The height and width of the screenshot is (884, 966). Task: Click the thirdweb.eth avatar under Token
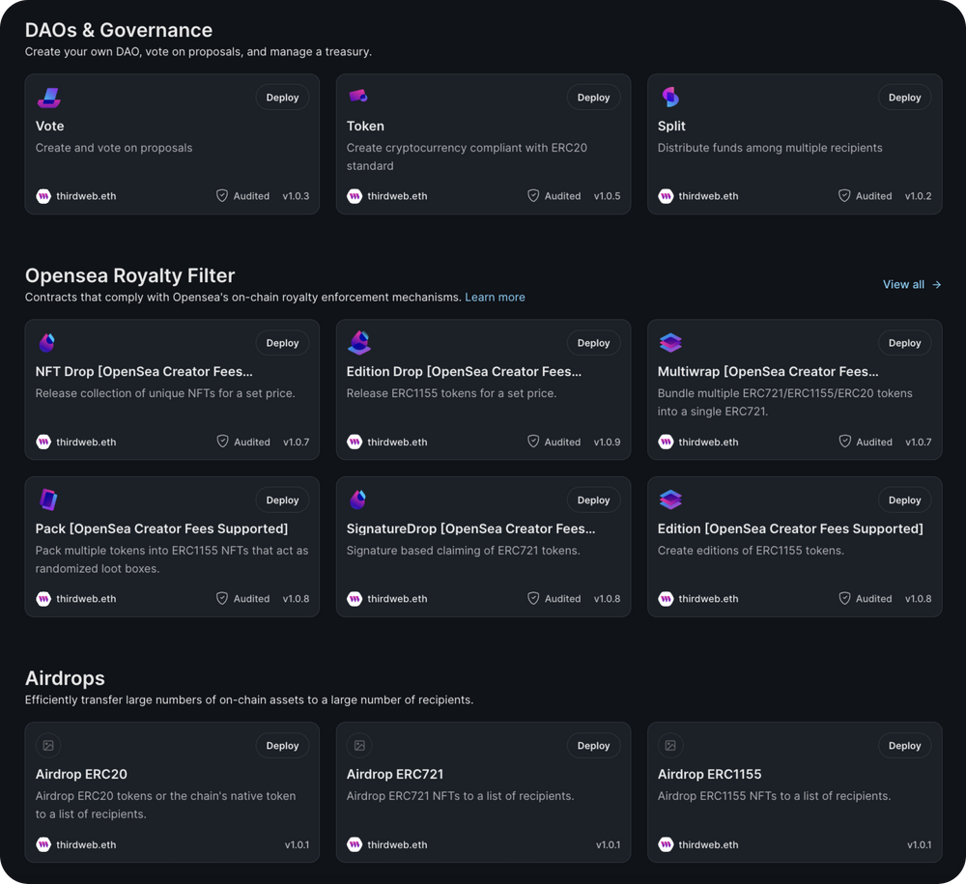pos(355,196)
